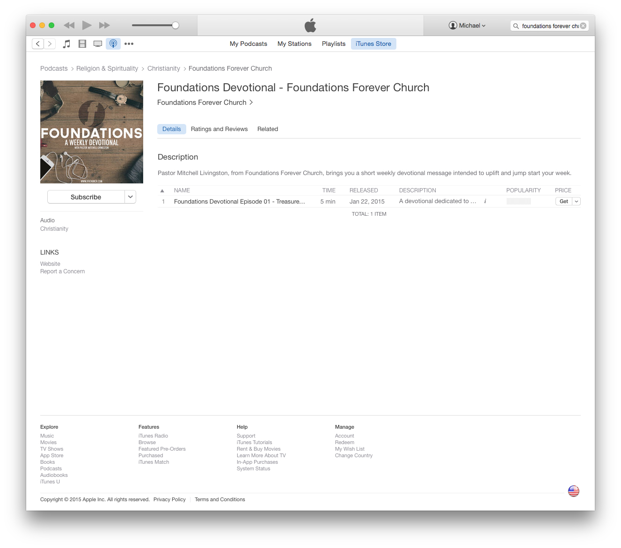Clear the search field text
Screen dimensions: 621x548
(x=583, y=26)
